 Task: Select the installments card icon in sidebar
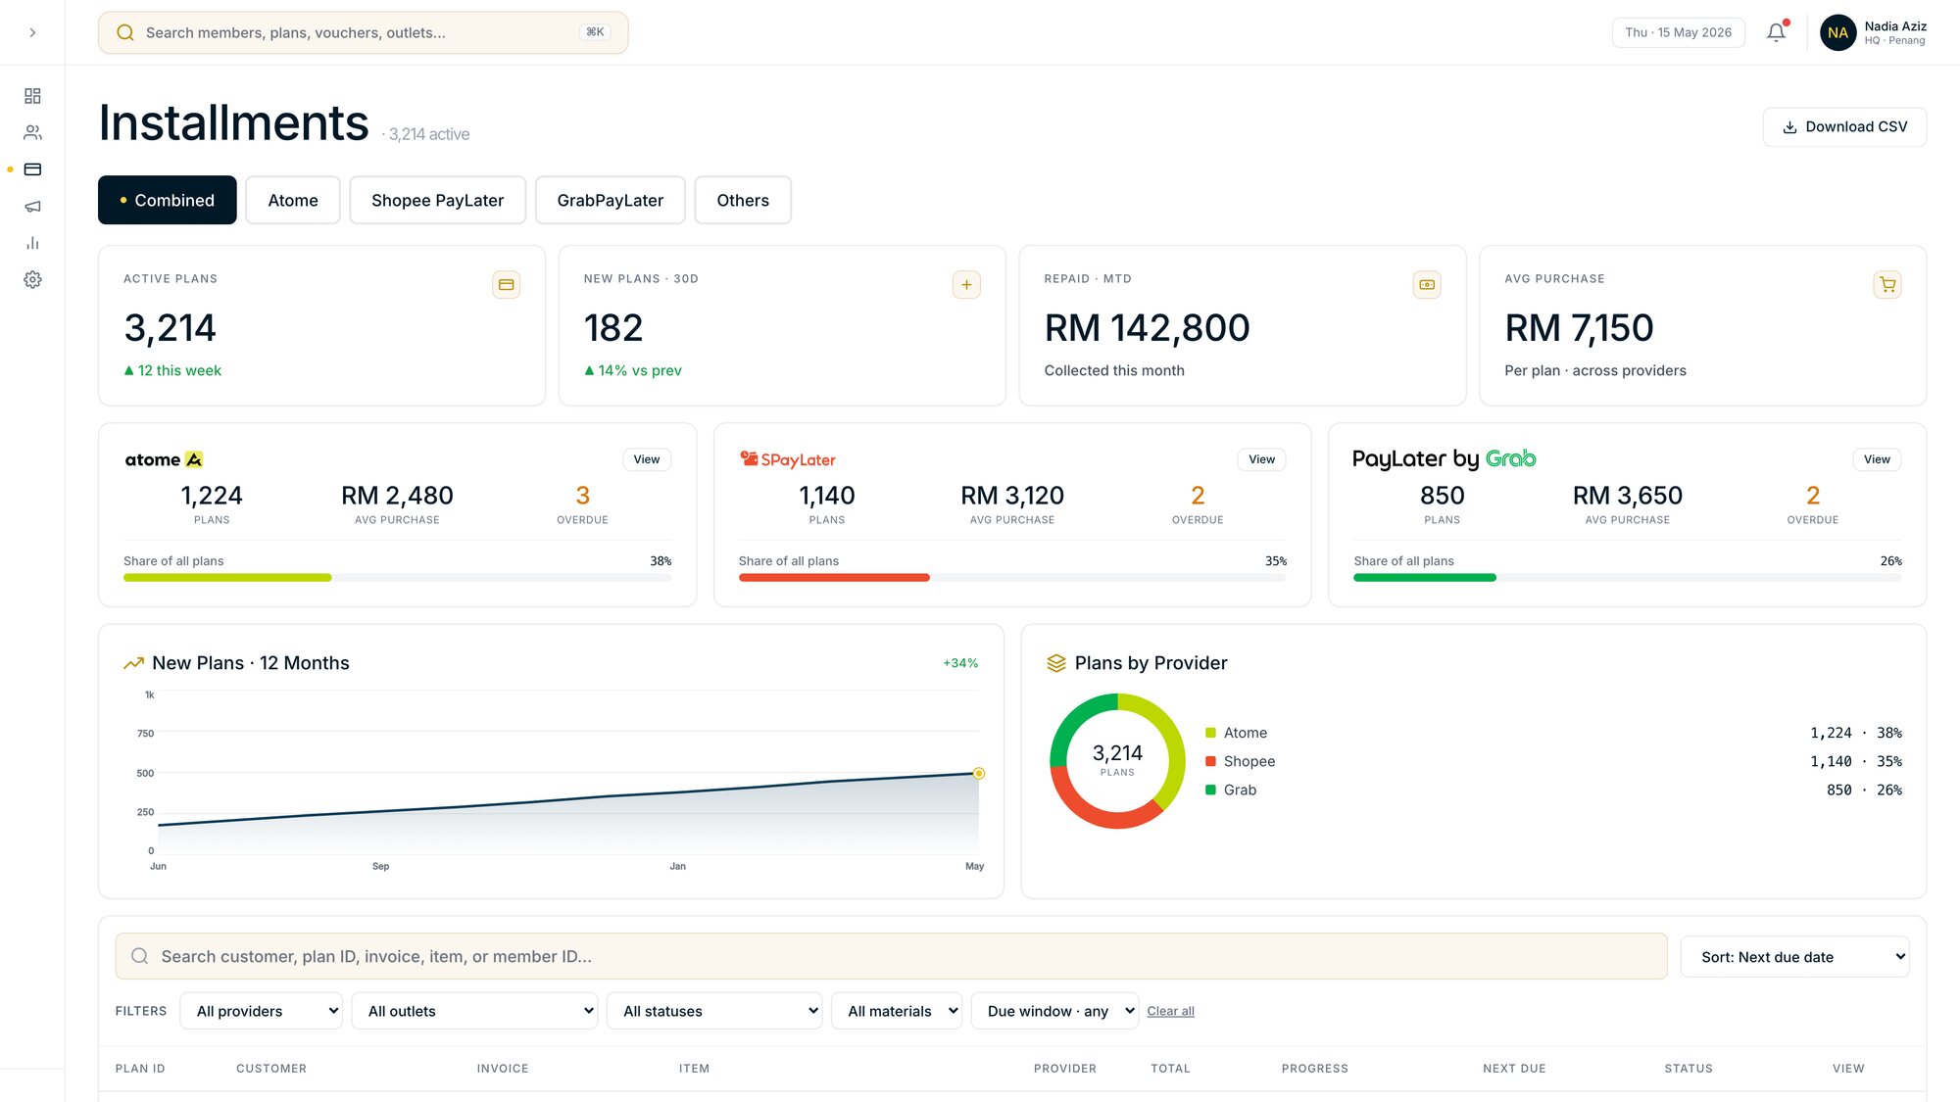(32, 169)
